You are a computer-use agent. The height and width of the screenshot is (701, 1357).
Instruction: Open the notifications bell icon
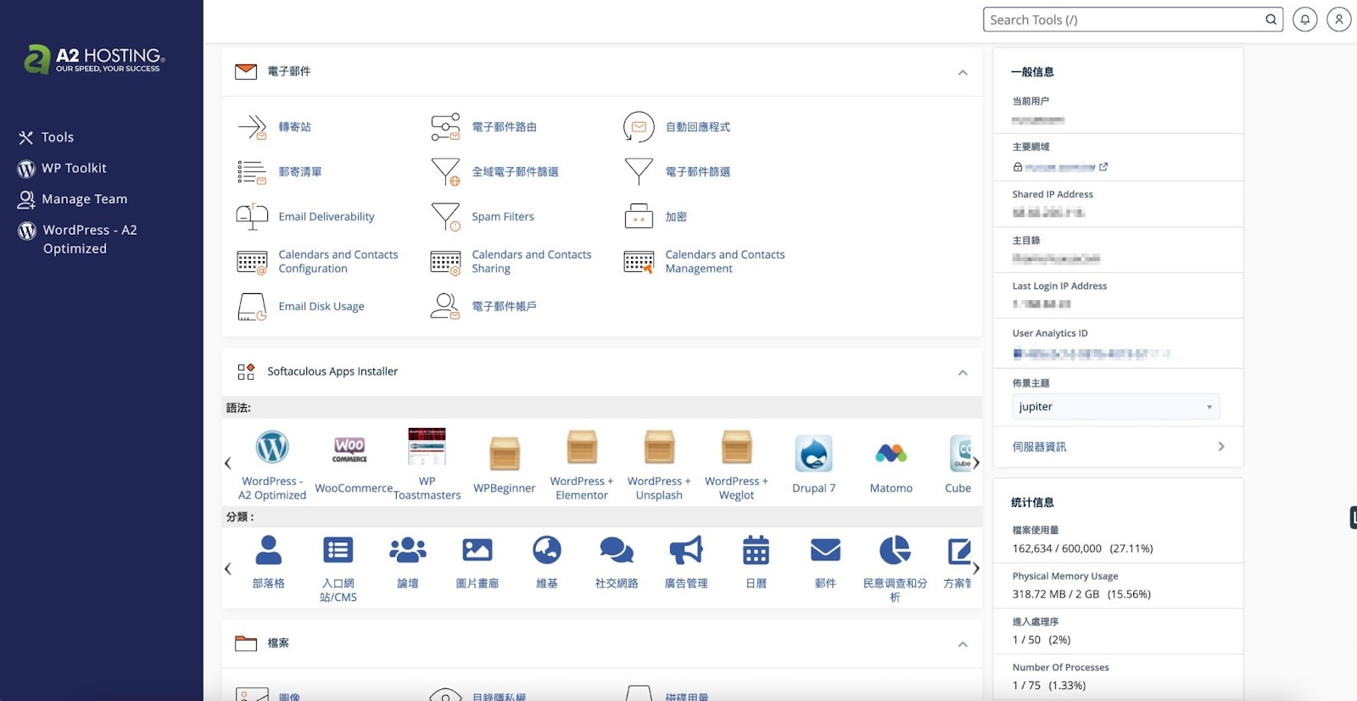[x=1305, y=19]
